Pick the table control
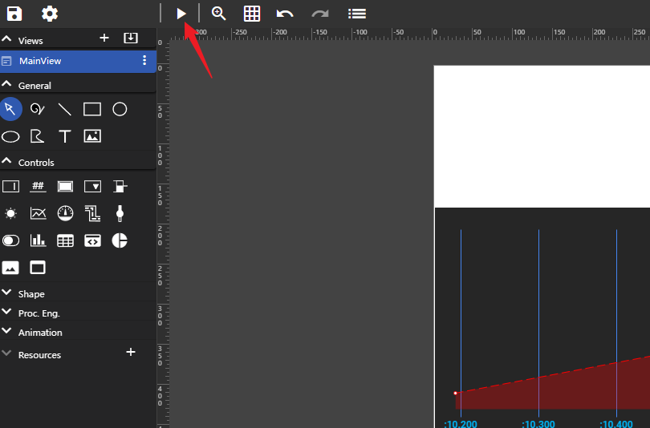This screenshot has width=650, height=428. (65, 240)
